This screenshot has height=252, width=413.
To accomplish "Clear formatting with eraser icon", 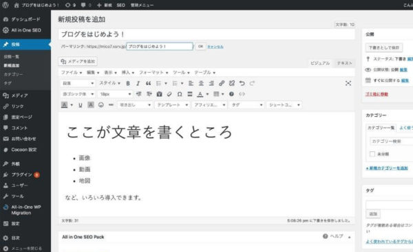I will pyautogui.click(x=169, y=94).
